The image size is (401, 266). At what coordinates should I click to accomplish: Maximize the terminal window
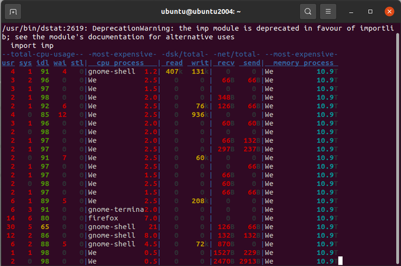pyautogui.click(x=370, y=12)
